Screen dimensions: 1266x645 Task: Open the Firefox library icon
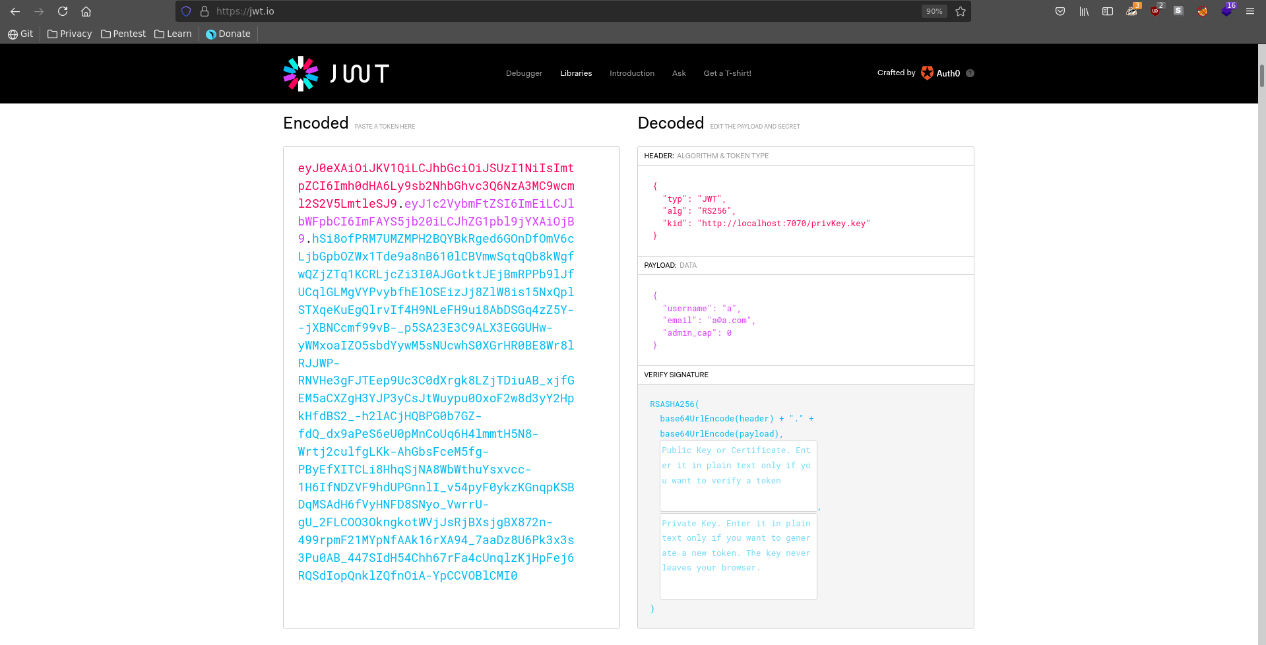click(x=1084, y=11)
